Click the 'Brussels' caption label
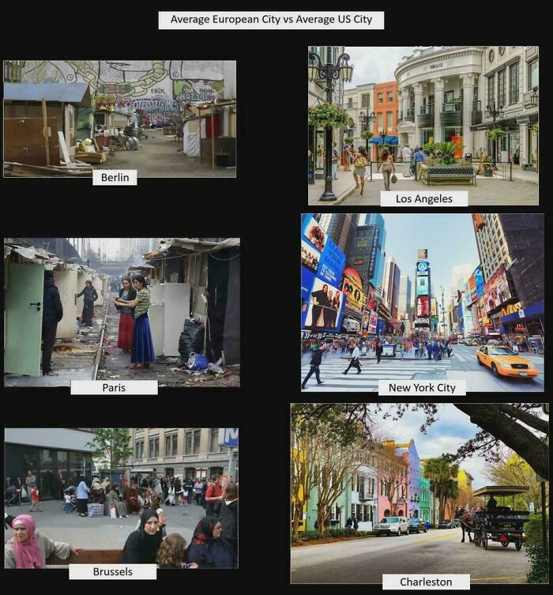 coord(112,571)
